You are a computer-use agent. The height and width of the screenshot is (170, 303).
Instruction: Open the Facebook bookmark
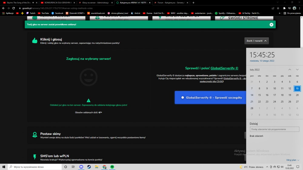click(x=57, y=13)
